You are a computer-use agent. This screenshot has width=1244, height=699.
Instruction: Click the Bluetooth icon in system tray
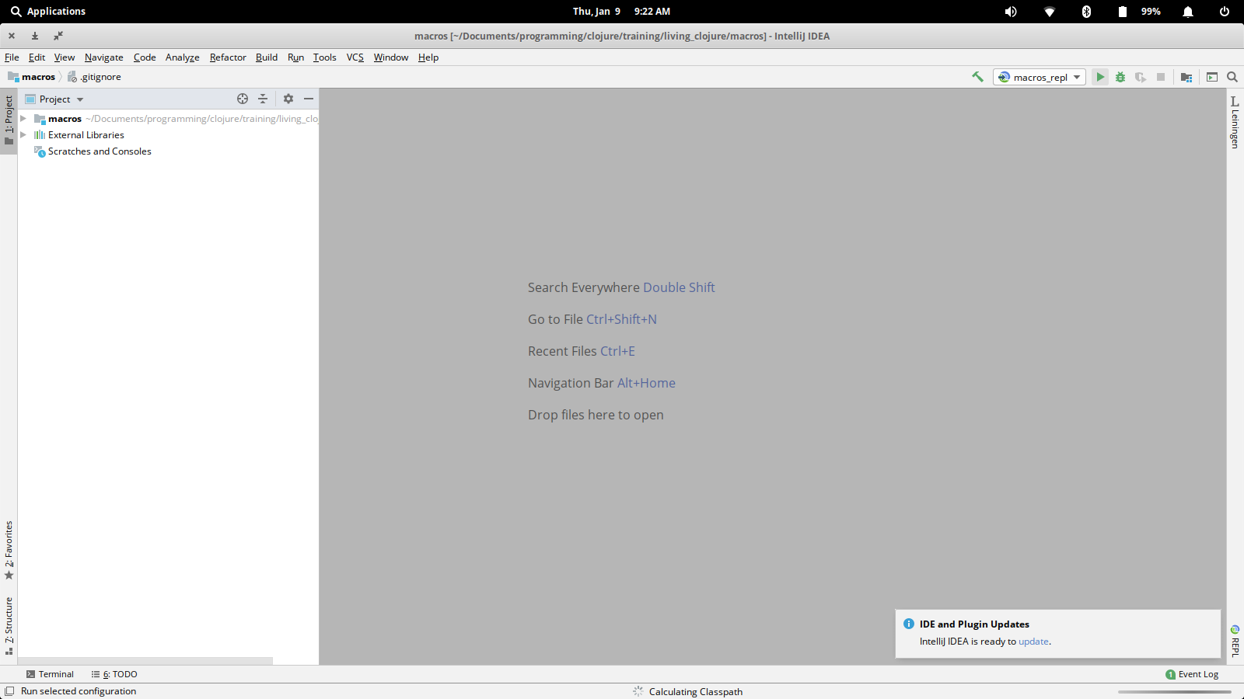click(1086, 11)
